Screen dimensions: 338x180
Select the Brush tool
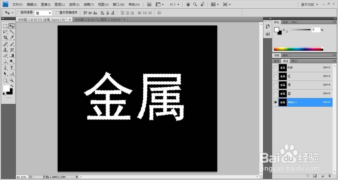click(x=12, y=44)
